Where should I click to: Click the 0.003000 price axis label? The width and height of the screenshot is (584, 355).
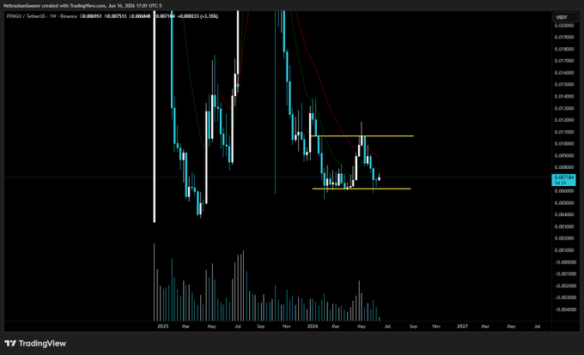pos(564,226)
